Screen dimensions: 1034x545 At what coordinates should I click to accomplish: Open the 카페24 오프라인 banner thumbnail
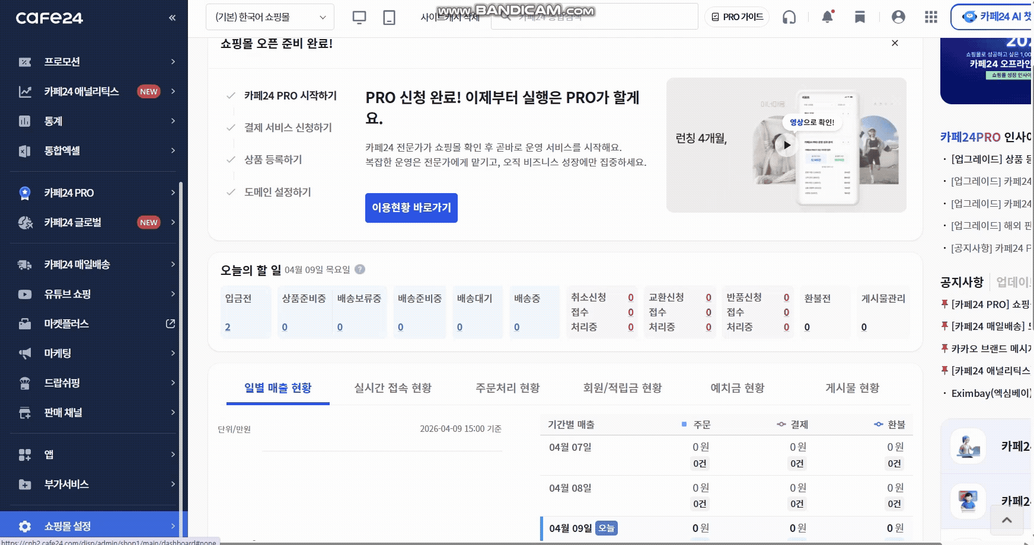(987, 70)
